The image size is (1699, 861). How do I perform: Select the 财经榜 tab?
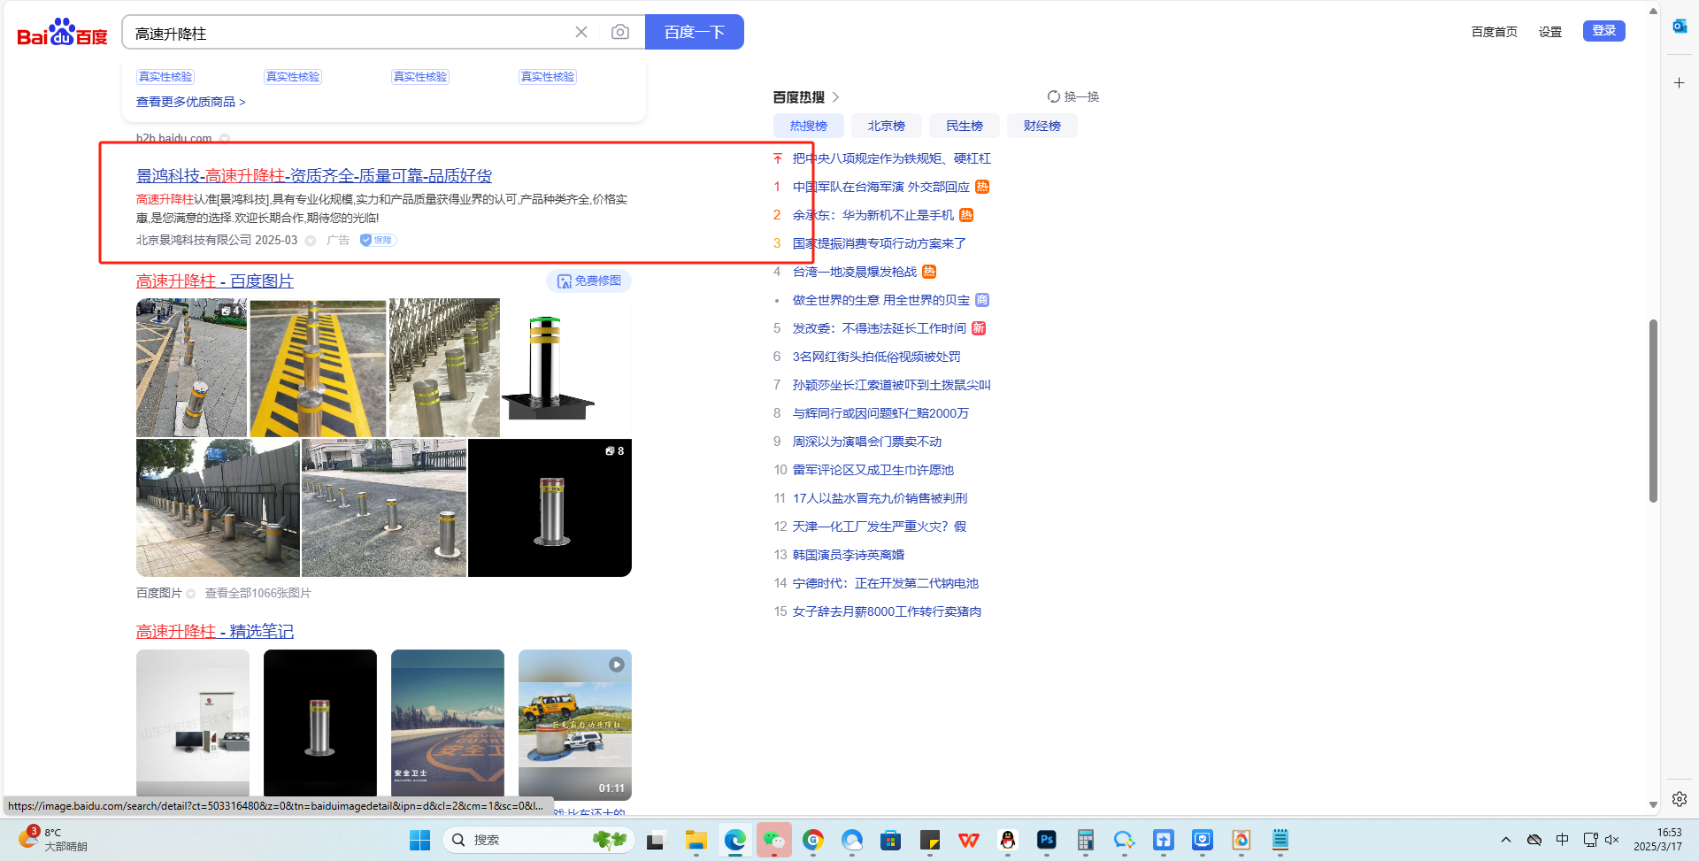tap(1042, 126)
